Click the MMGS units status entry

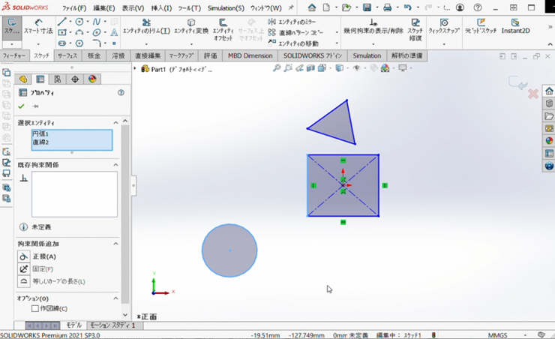(497, 335)
